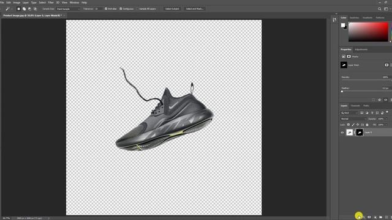Open the layer filter Kind dropdown

tap(349, 113)
